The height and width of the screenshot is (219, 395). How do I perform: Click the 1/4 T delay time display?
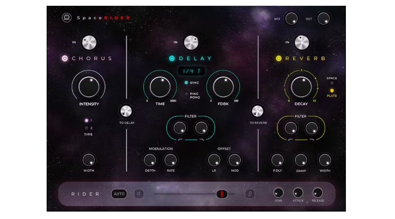coord(192,71)
